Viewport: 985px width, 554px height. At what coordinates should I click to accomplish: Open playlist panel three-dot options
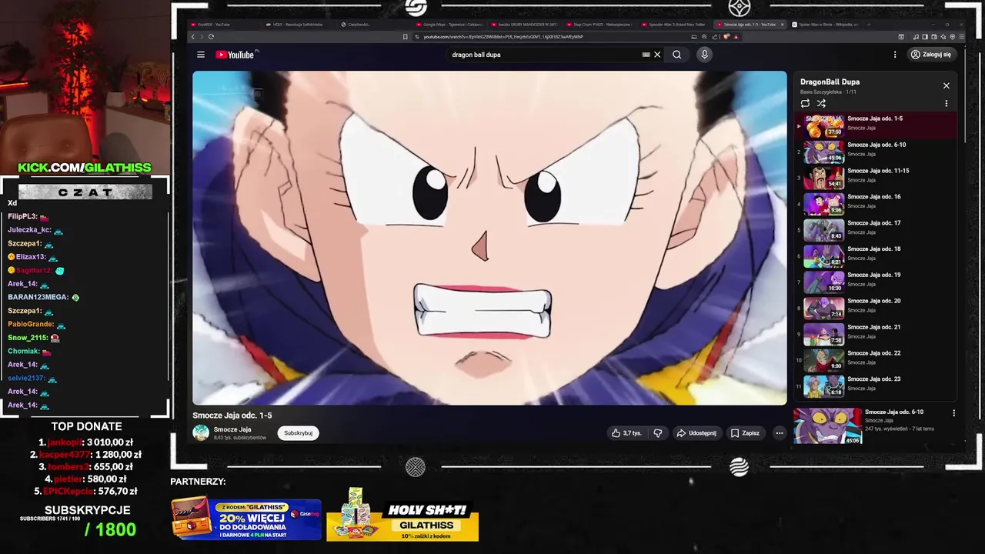click(947, 103)
